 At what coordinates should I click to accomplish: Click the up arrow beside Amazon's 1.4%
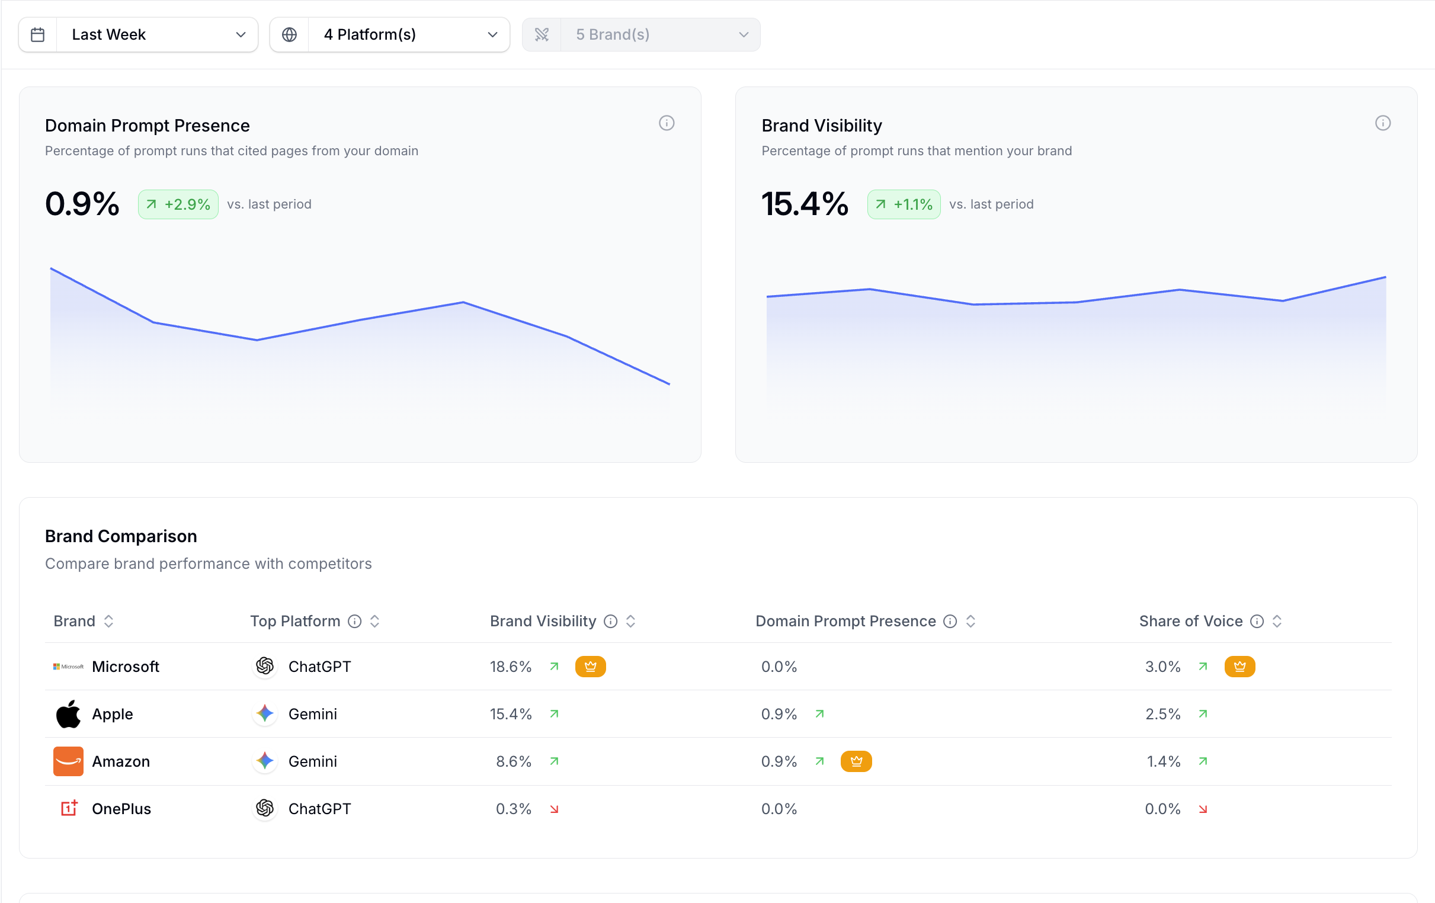click(1203, 761)
